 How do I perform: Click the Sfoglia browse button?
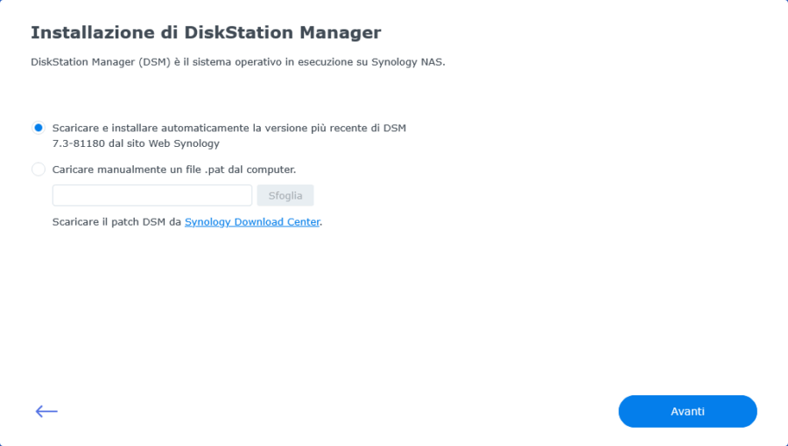(x=285, y=195)
